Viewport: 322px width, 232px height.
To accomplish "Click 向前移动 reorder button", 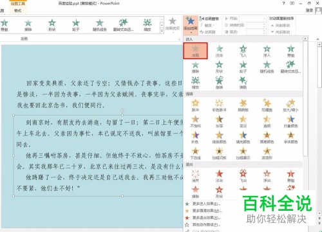I will [280, 25].
